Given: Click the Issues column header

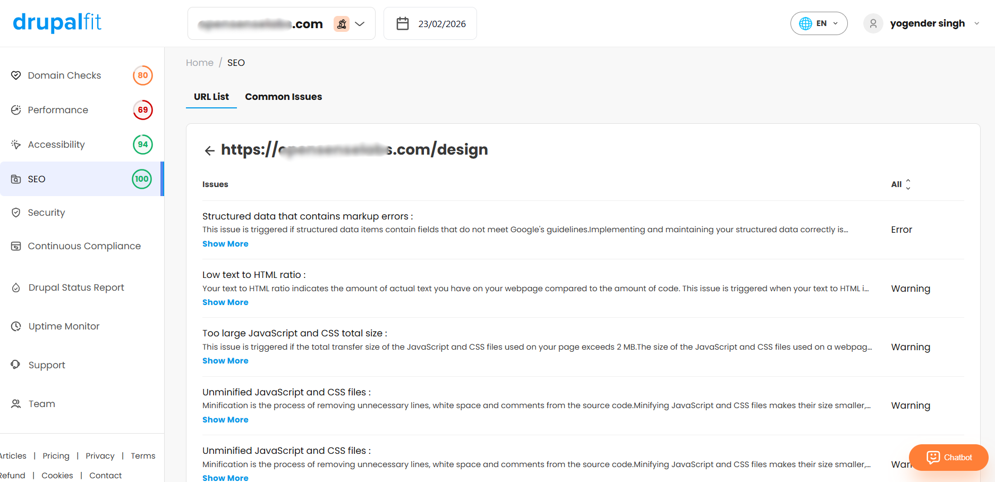Looking at the screenshot, I should point(215,184).
